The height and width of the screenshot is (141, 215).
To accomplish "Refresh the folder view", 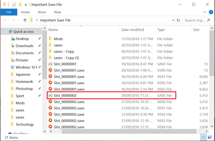I will (x=178, y=20).
